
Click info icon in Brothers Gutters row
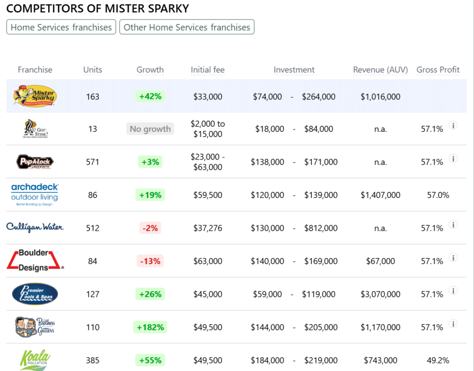453,324
